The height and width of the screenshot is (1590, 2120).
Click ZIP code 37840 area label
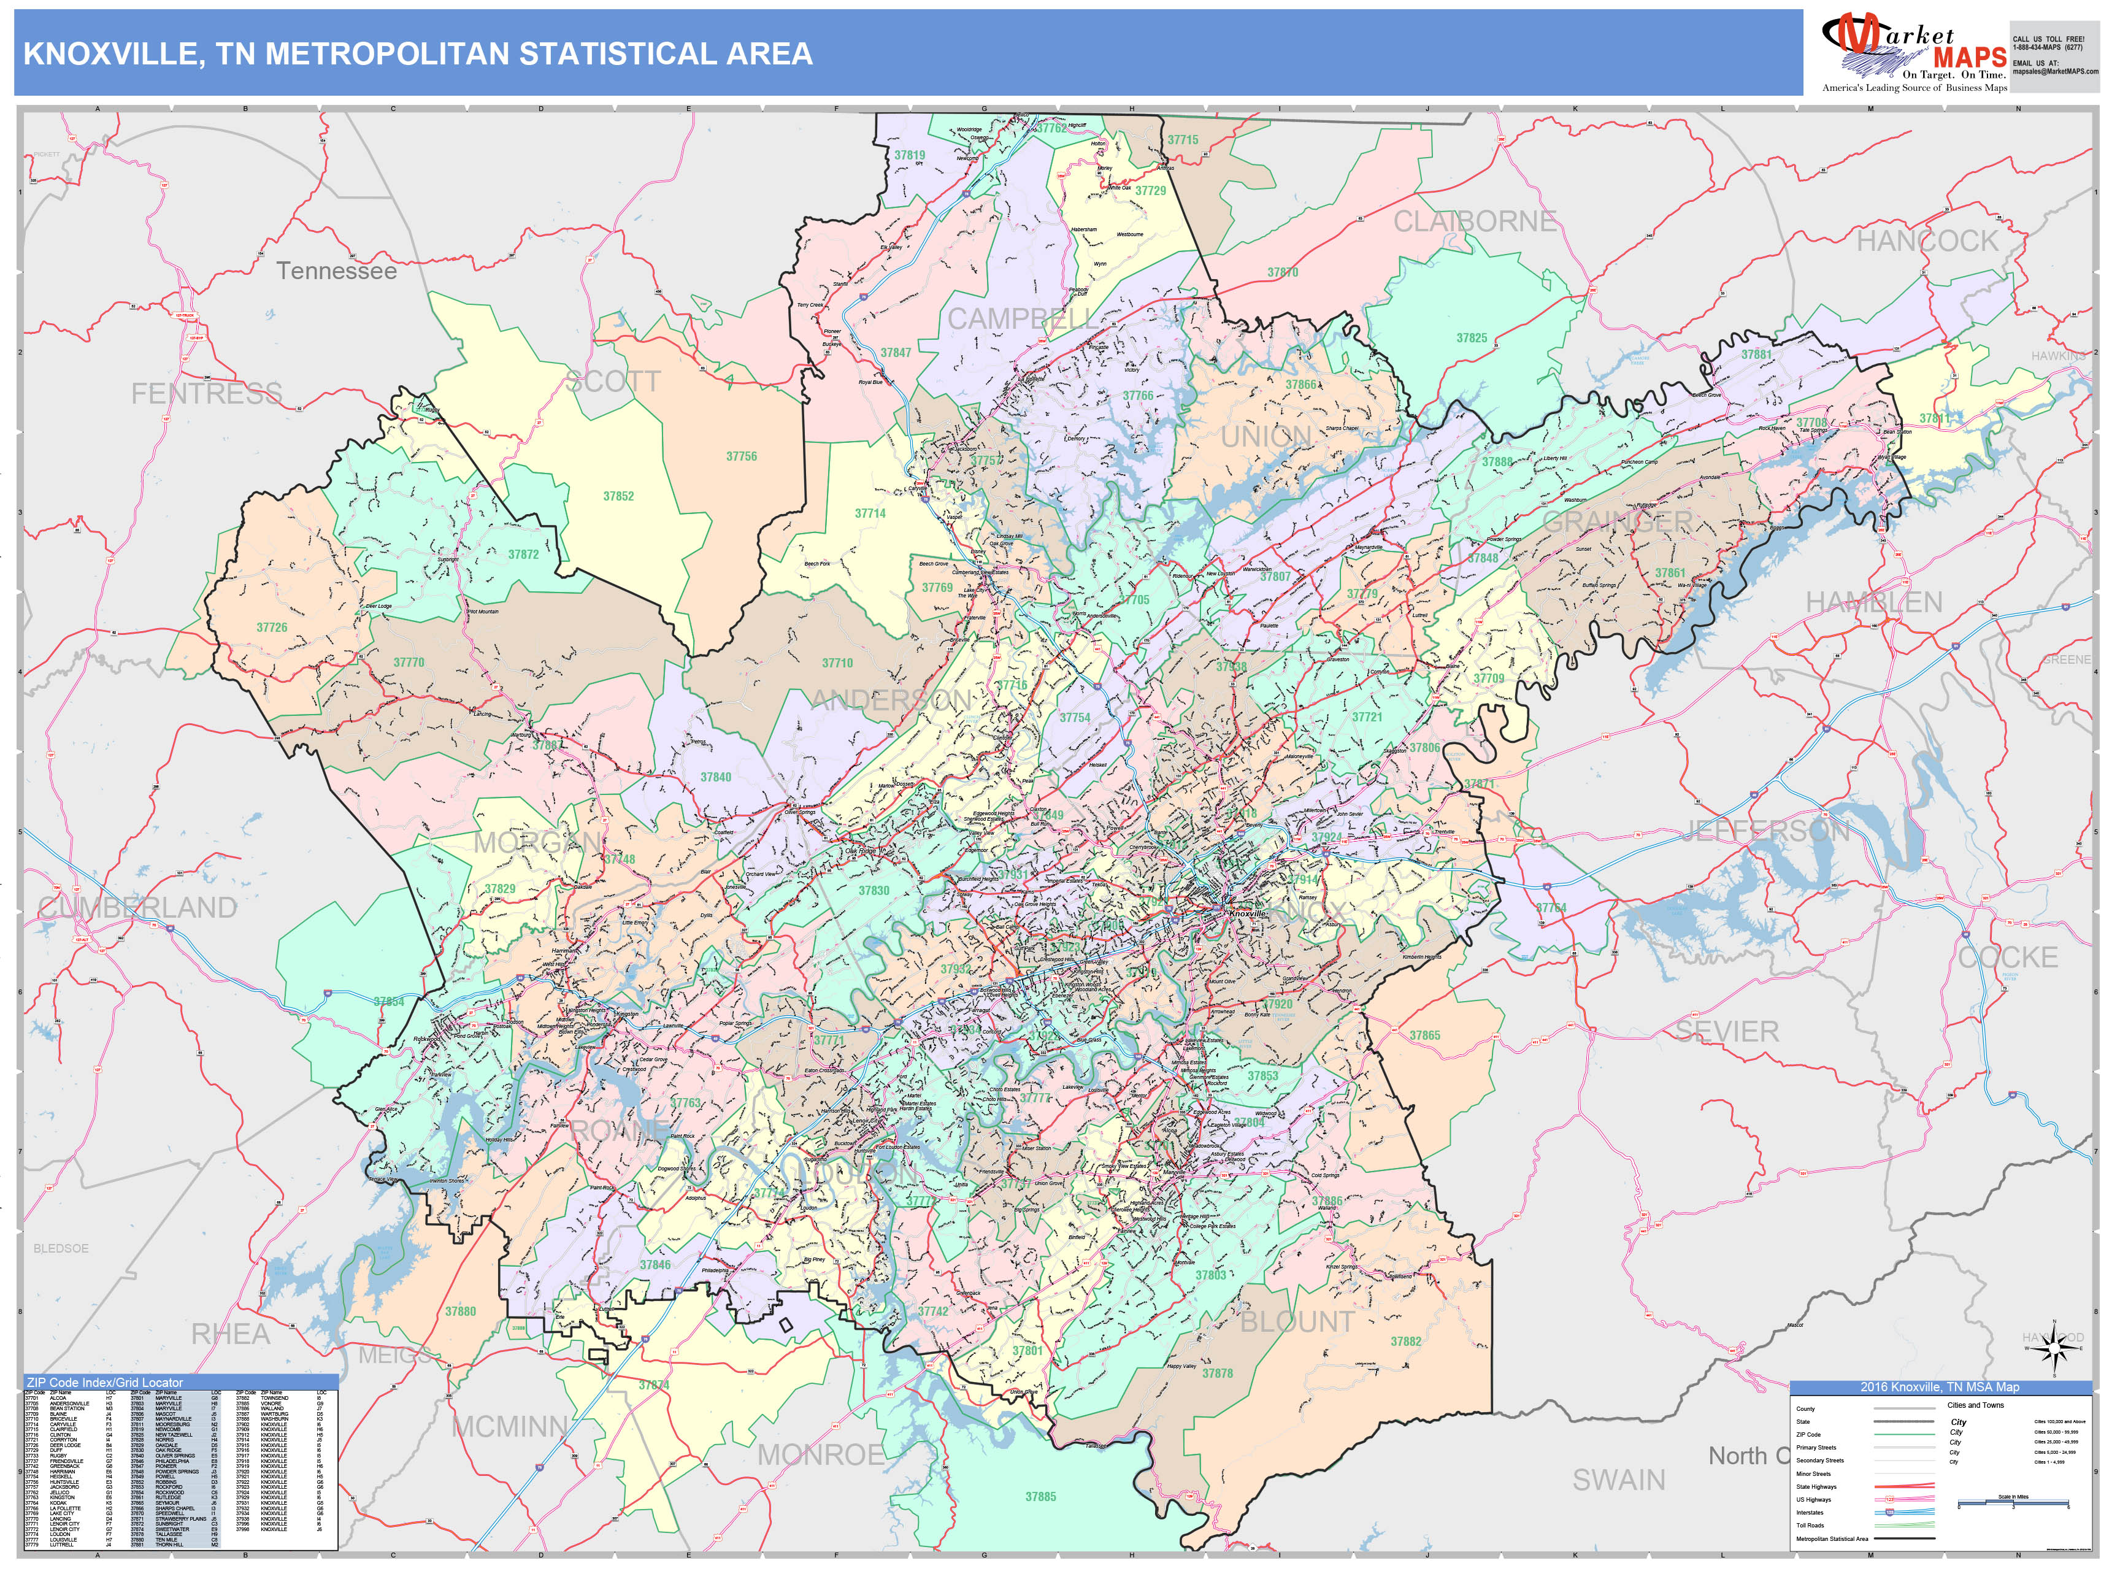click(715, 777)
